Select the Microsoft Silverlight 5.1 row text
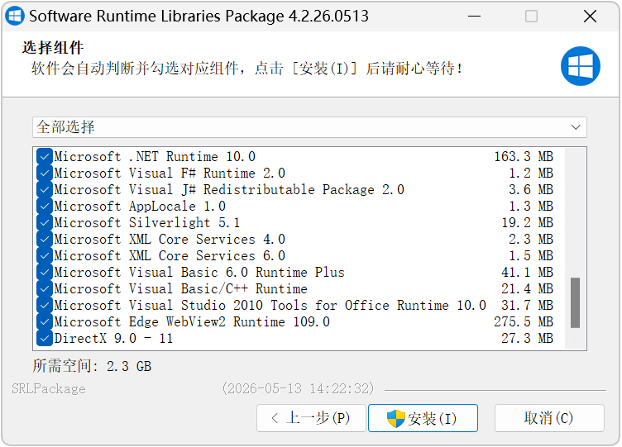Image resolution: width=622 pixels, height=447 pixels. [147, 223]
